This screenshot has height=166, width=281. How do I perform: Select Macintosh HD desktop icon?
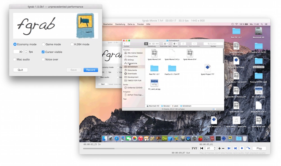pyautogui.click(x=259, y=33)
